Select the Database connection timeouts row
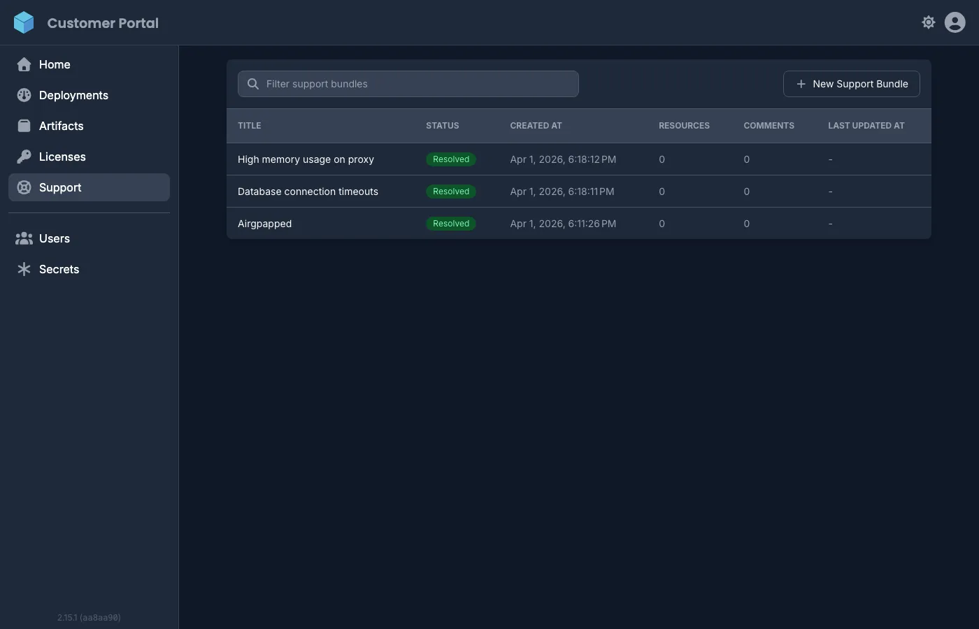 (308, 191)
